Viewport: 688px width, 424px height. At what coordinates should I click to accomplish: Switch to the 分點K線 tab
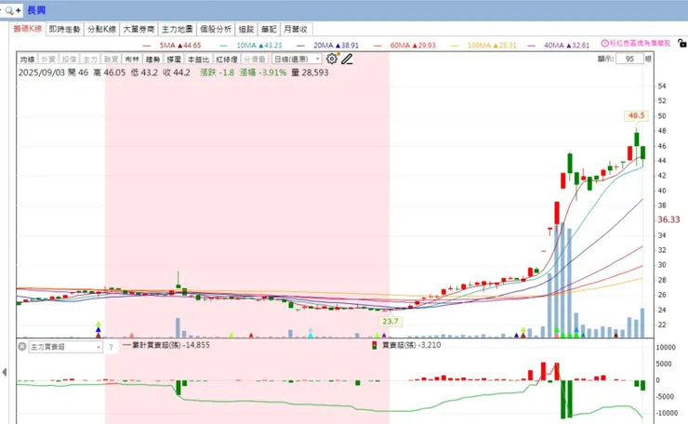click(101, 29)
